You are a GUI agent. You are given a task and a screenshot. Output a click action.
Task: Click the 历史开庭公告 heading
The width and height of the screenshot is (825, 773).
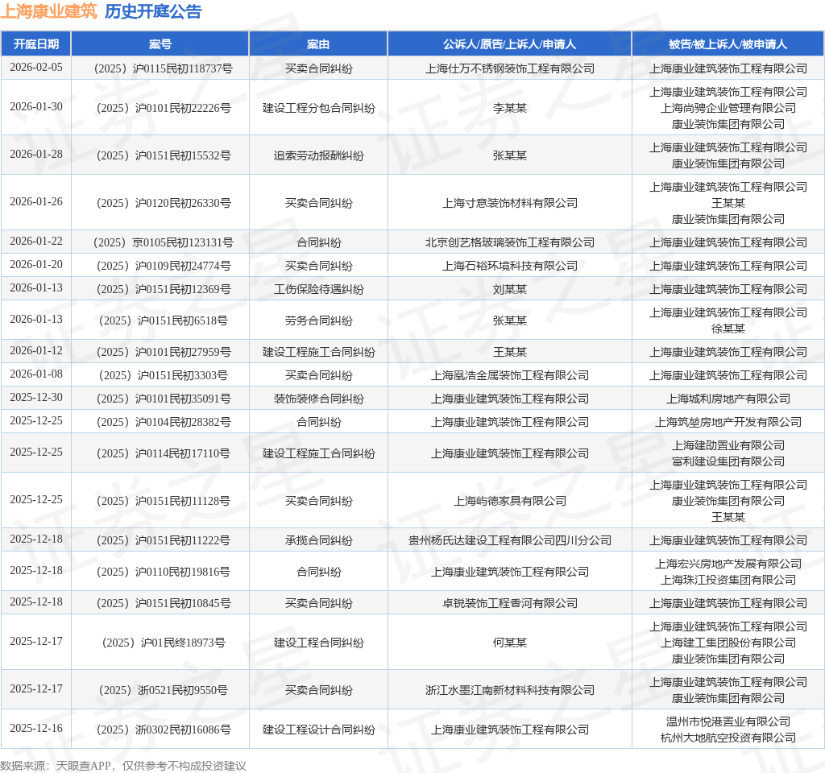(x=153, y=11)
